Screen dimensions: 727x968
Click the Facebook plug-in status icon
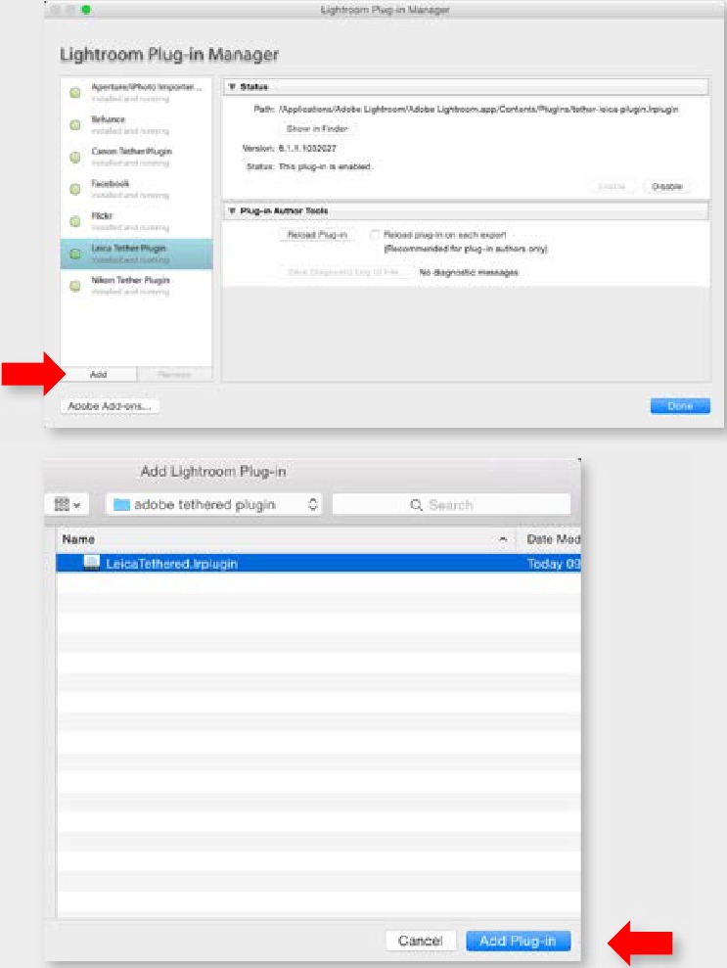(74, 189)
